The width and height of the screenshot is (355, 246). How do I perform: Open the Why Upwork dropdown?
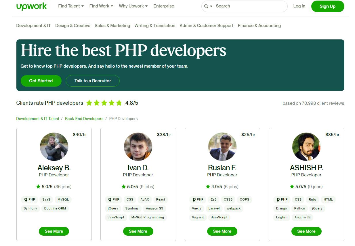[133, 6]
